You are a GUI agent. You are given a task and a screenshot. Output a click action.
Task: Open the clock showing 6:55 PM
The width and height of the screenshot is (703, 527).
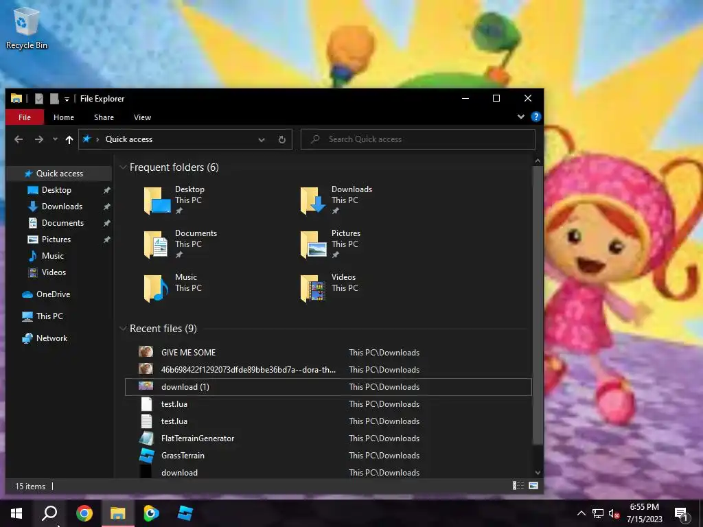tap(644, 513)
